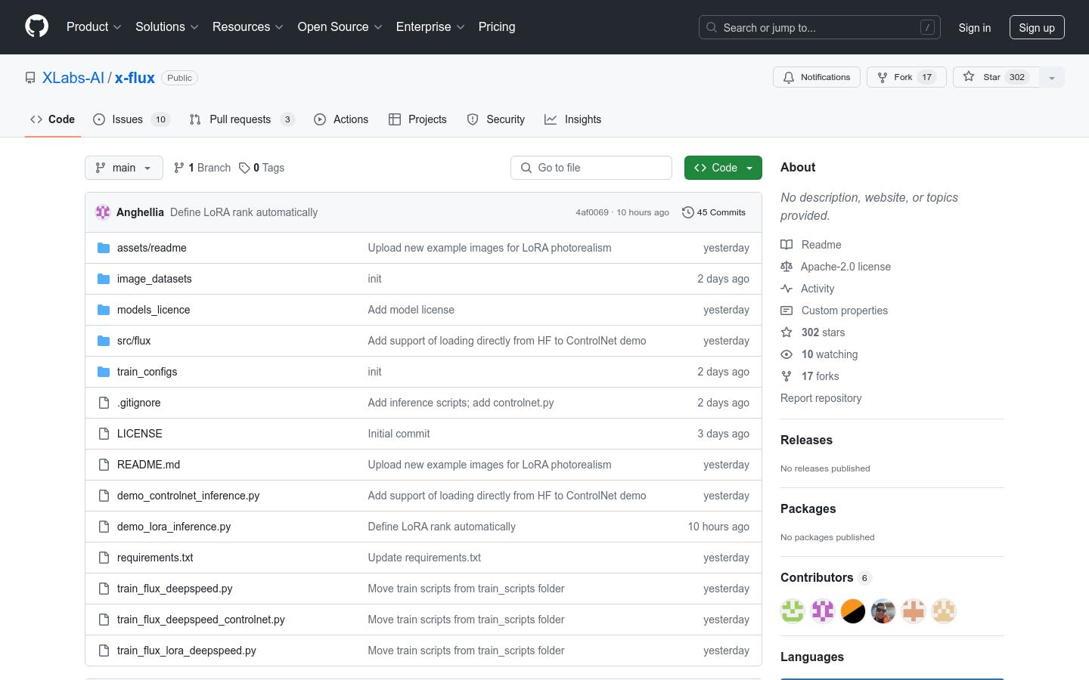Open the Pricing page
This screenshot has height=680, width=1089.
pos(497,27)
